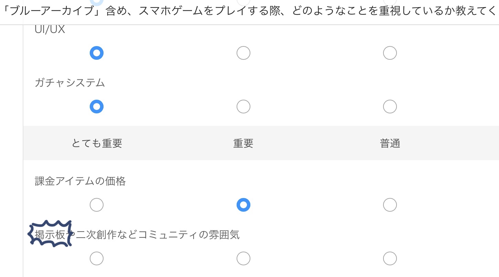Image resolution: width=499 pixels, height=277 pixels.
Task: Click the 重要 column header label
Action: click(243, 143)
